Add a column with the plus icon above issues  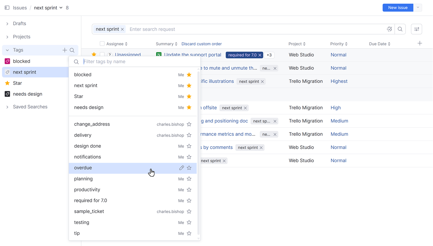coord(420,43)
